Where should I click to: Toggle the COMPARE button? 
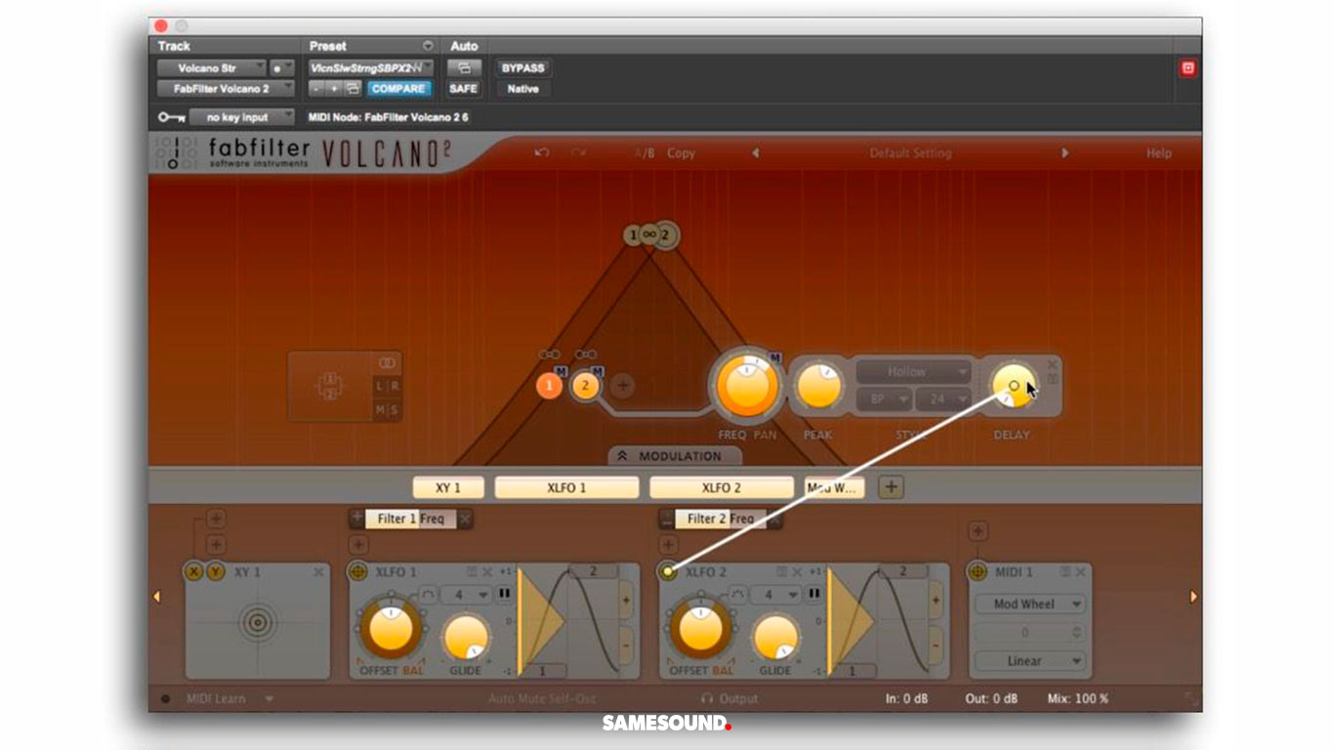point(398,89)
